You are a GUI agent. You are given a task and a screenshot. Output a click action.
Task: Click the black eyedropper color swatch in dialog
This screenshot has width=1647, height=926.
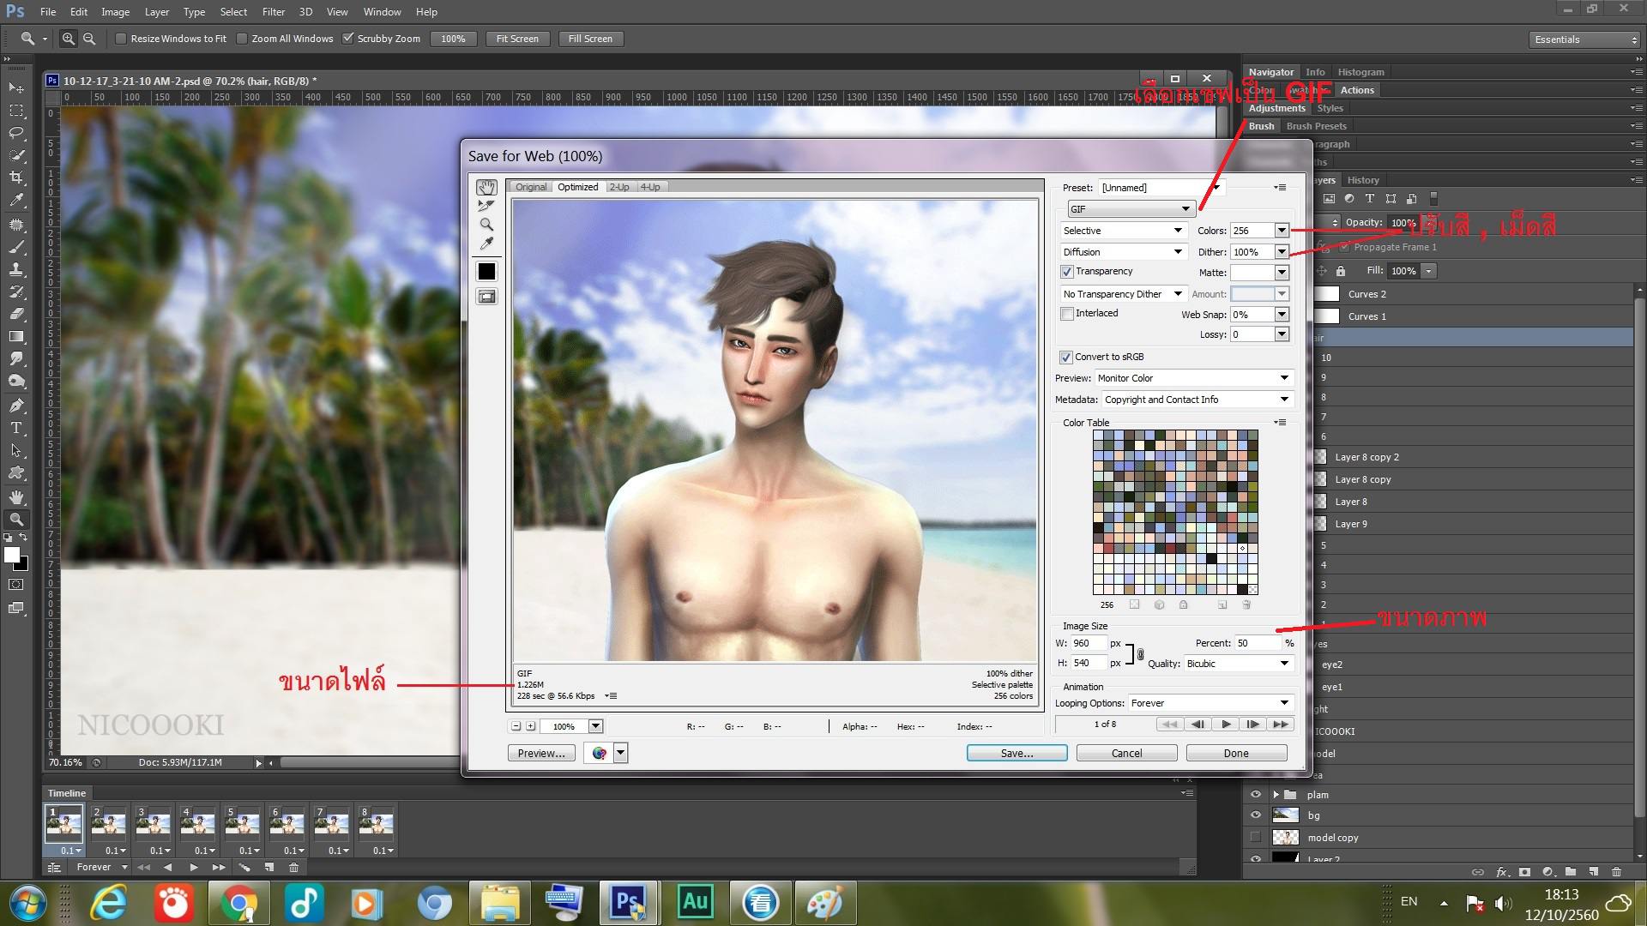(x=486, y=272)
